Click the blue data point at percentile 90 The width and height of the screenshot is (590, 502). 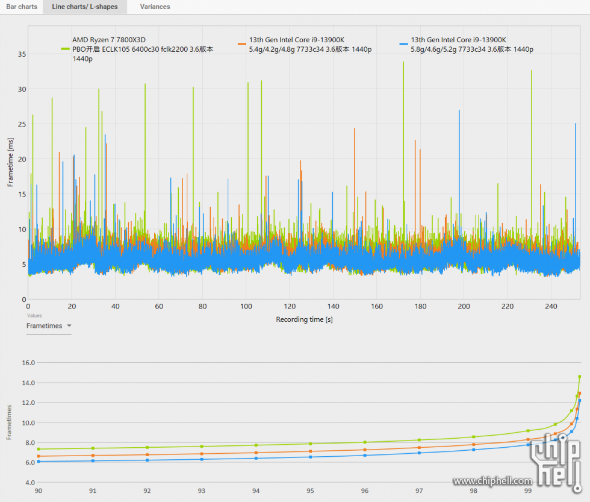click(39, 462)
